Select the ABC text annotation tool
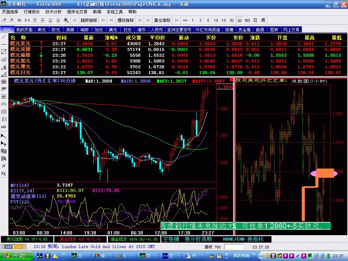 (x=4, y=127)
